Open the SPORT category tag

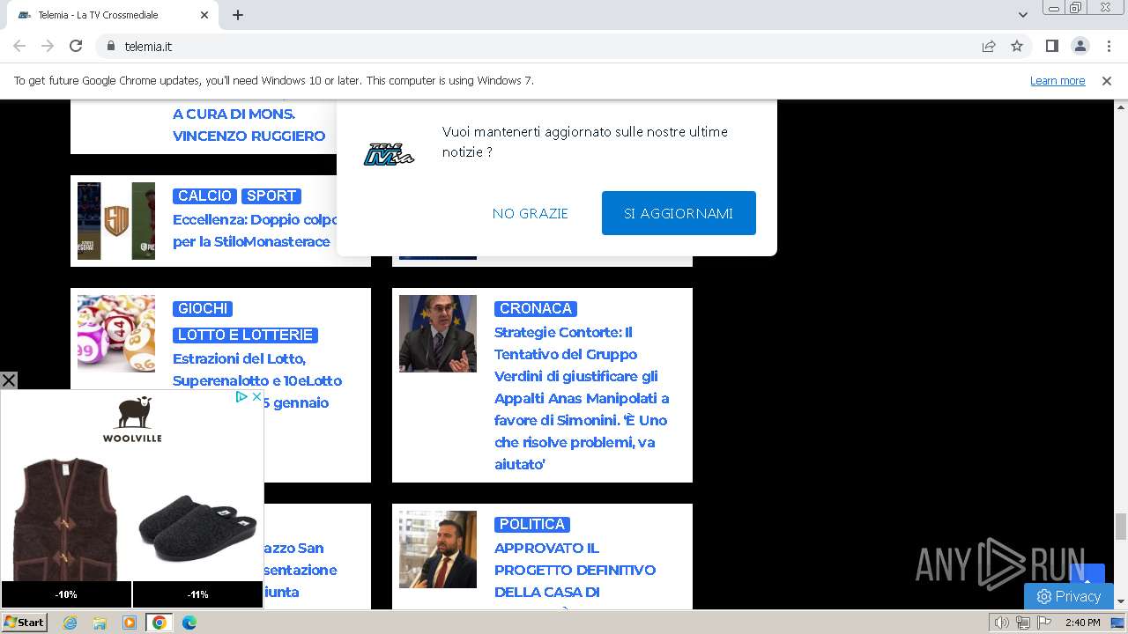tap(271, 195)
